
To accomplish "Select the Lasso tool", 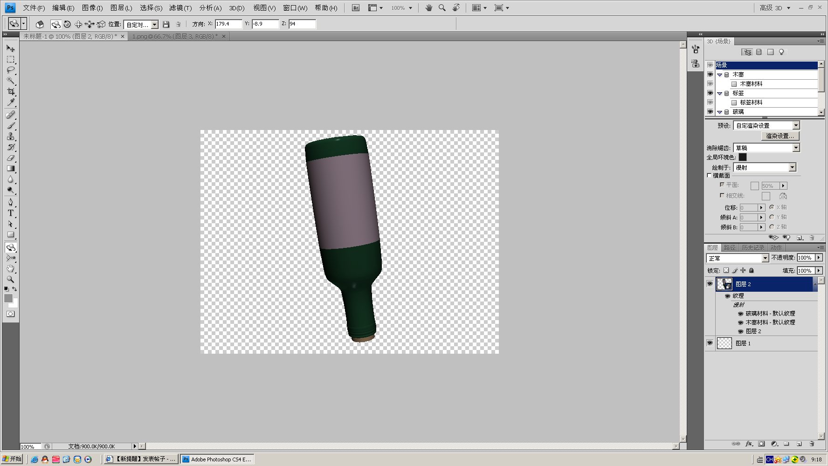I will [x=10, y=70].
